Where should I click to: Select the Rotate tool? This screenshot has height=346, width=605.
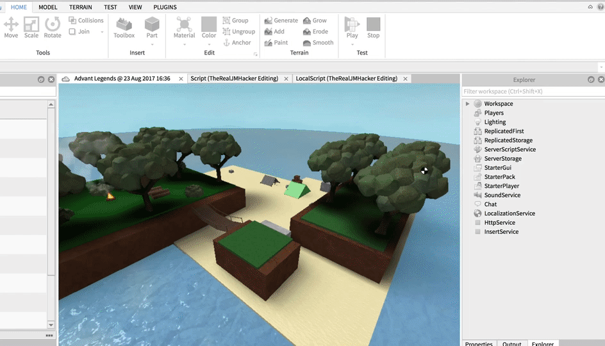[x=53, y=28]
